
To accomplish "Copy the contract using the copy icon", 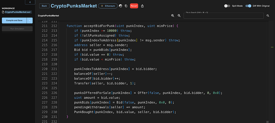I will [126, 6].
